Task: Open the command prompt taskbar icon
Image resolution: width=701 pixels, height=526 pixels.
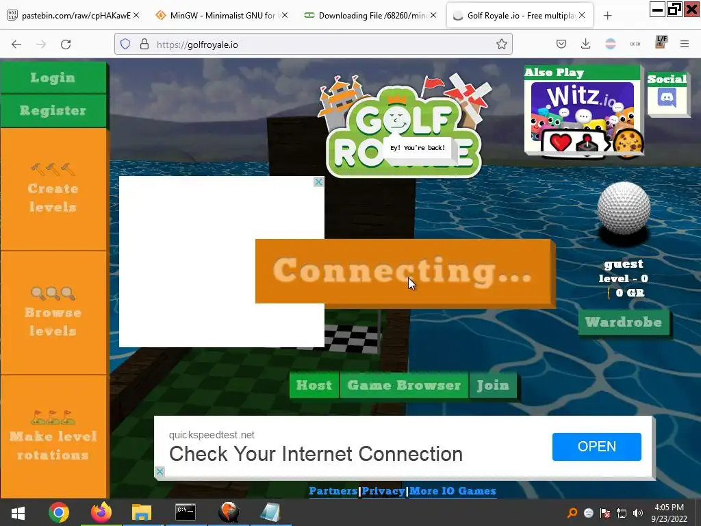Action: (185, 512)
